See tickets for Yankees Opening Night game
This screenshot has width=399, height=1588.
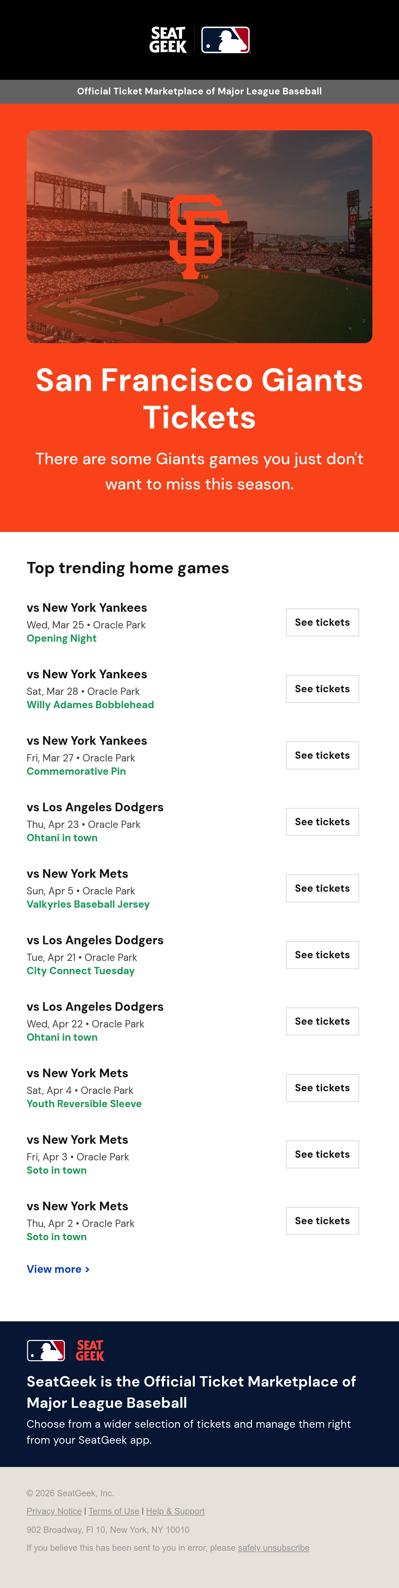tap(323, 623)
